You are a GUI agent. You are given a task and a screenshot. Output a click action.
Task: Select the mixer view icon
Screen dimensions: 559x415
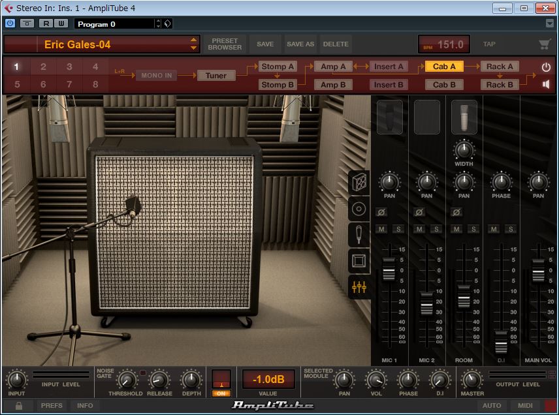359,286
